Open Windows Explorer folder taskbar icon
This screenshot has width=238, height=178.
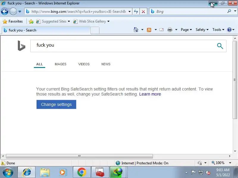[45, 172]
